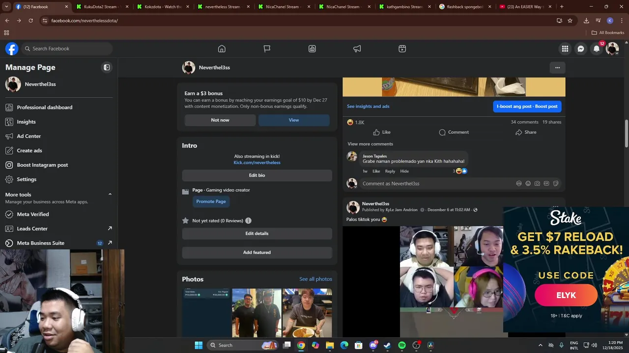The height and width of the screenshot is (353, 629).
Task: Switch to the flashback spongebob tab
Action: coord(465,7)
